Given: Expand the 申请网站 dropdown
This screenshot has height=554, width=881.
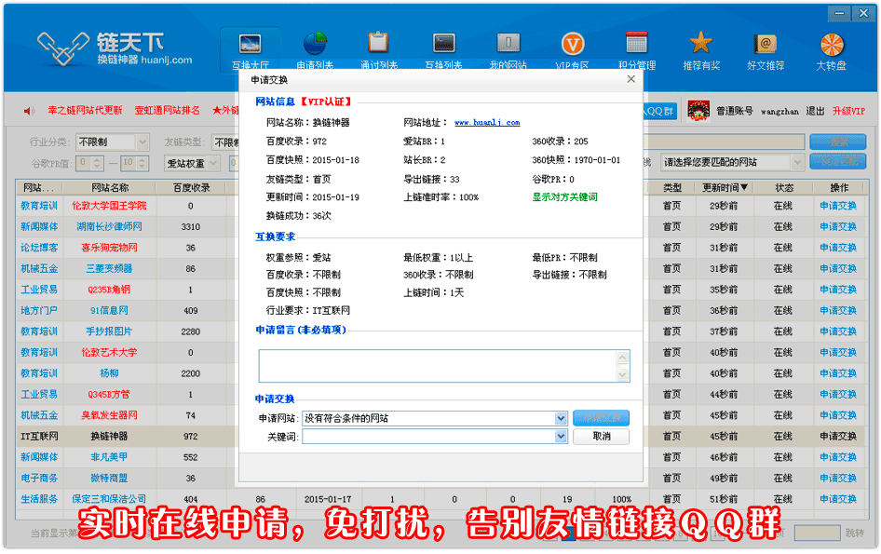Looking at the screenshot, I should [561, 418].
